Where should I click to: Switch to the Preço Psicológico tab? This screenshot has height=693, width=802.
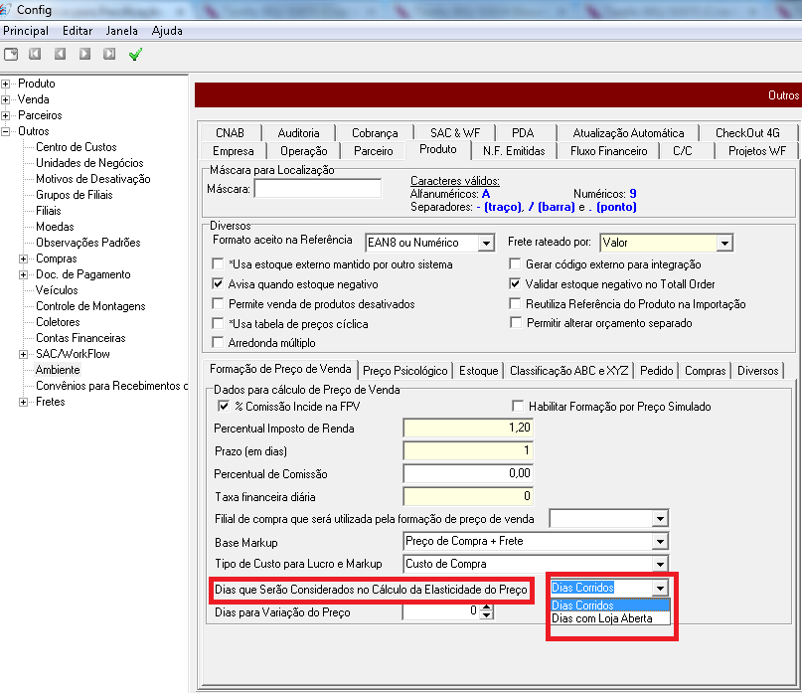coord(404,371)
